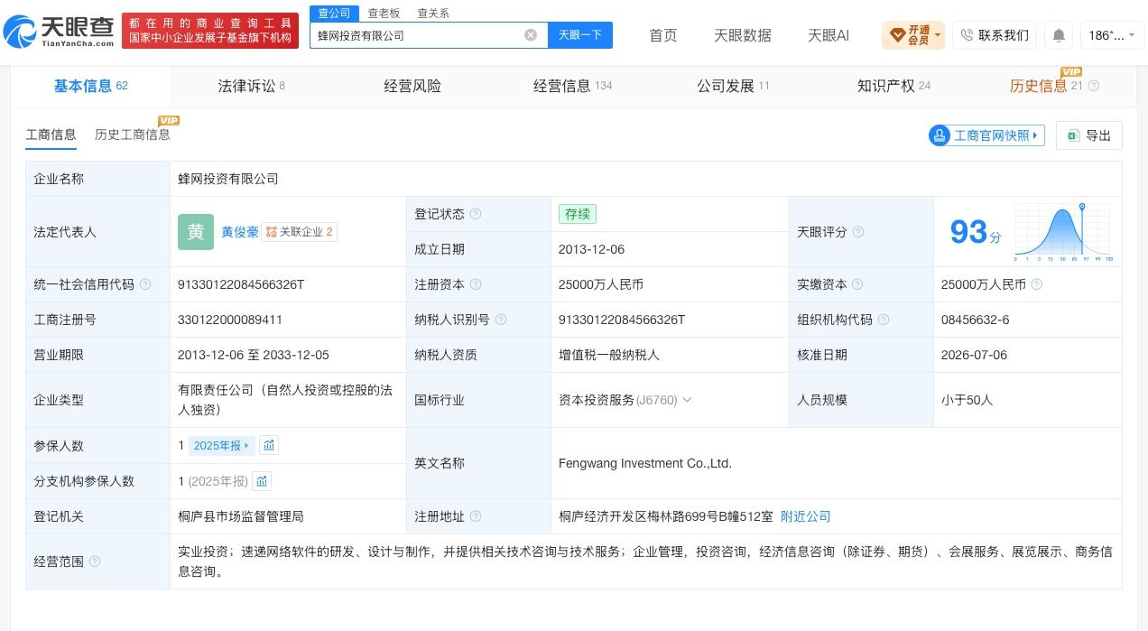Switch to 查公司 search tab

[334, 13]
